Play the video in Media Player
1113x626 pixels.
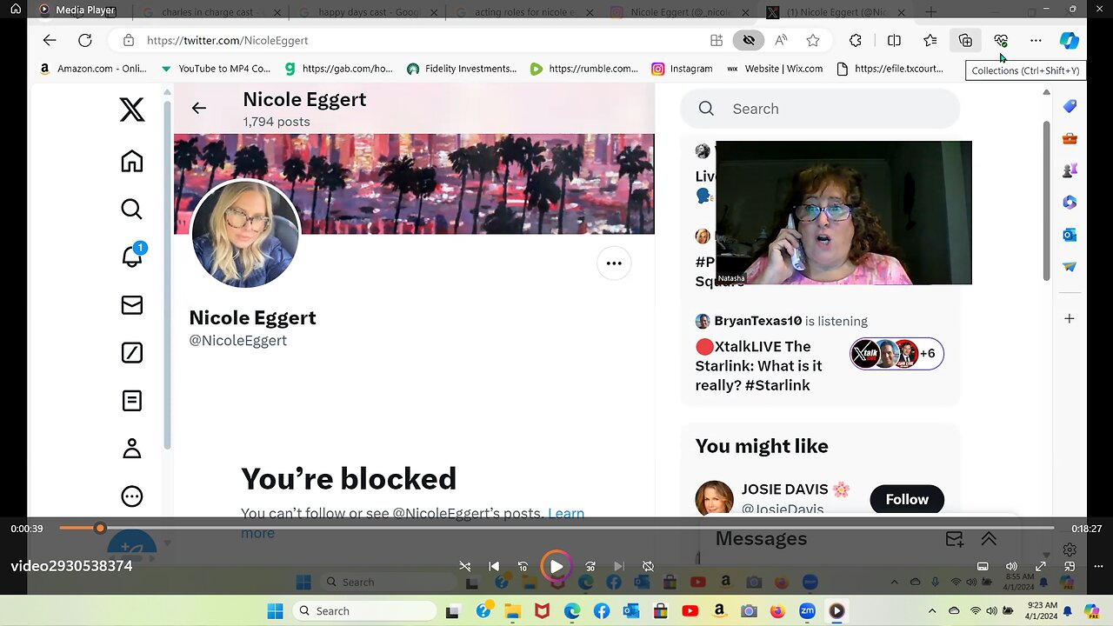point(556,566)
